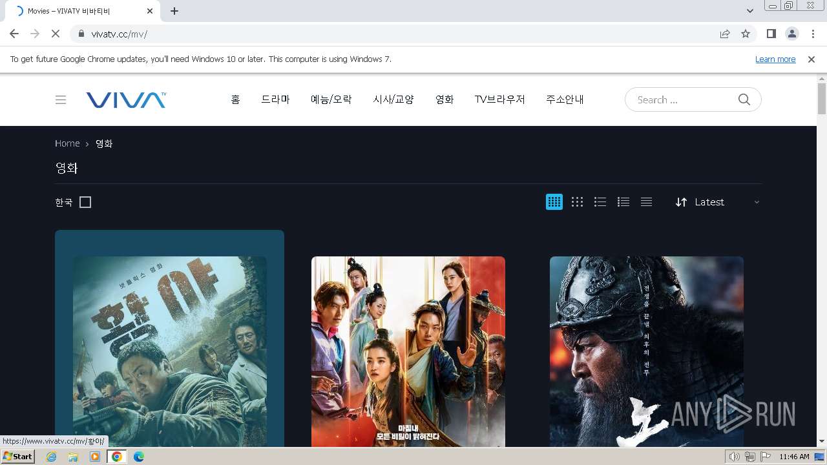Click the scrollbar down arrow
The height and width of the screenshot is (465, 827).
pyautogui.click(x=822, y=442)
